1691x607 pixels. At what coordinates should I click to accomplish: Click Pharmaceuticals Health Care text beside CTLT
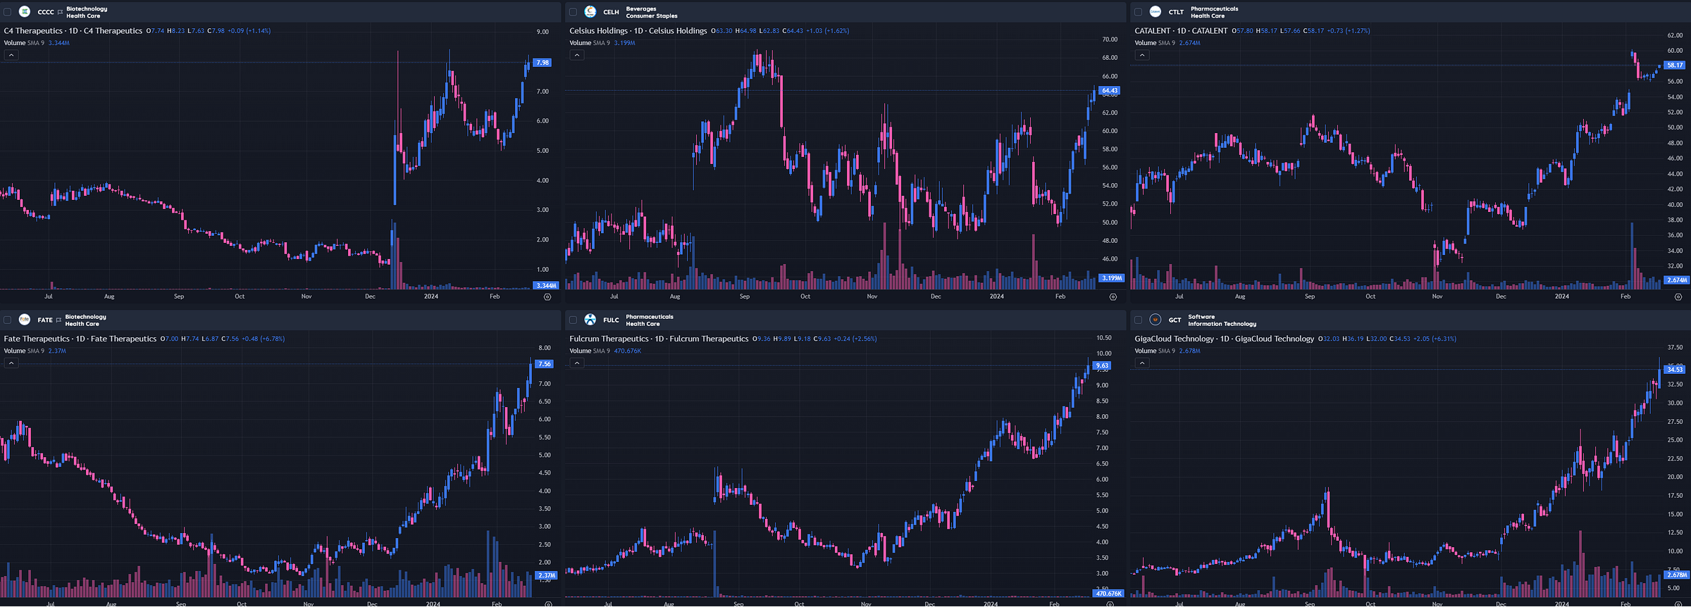[1214, 12]
